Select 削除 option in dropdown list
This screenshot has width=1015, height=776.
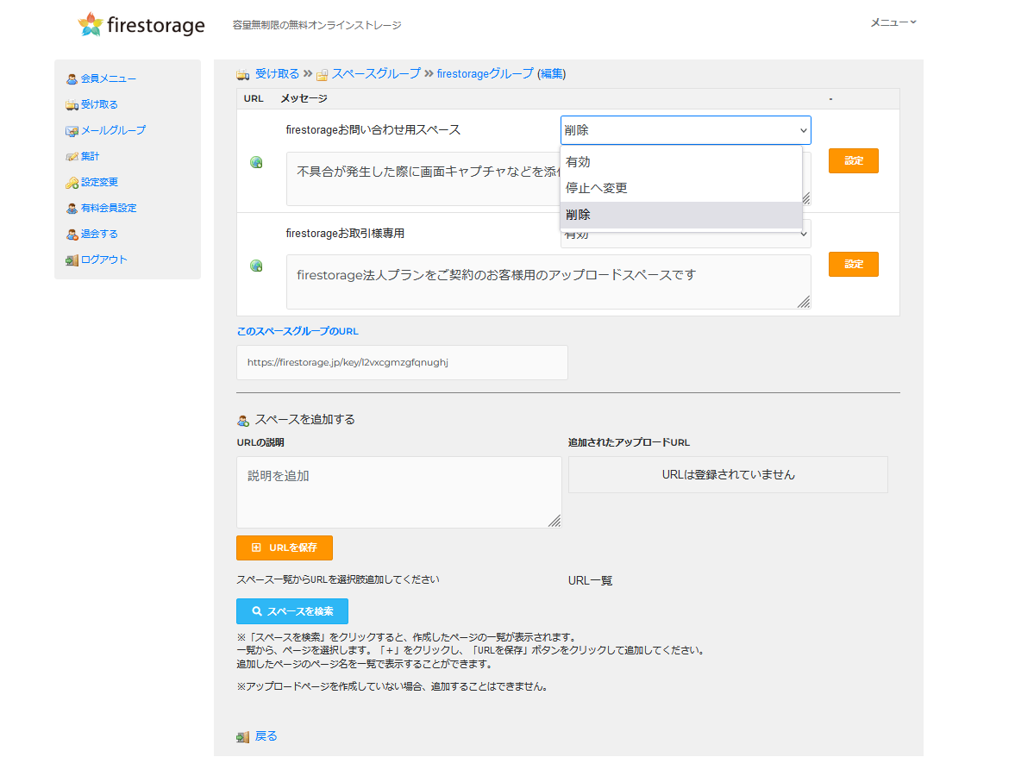pos(681,215)
